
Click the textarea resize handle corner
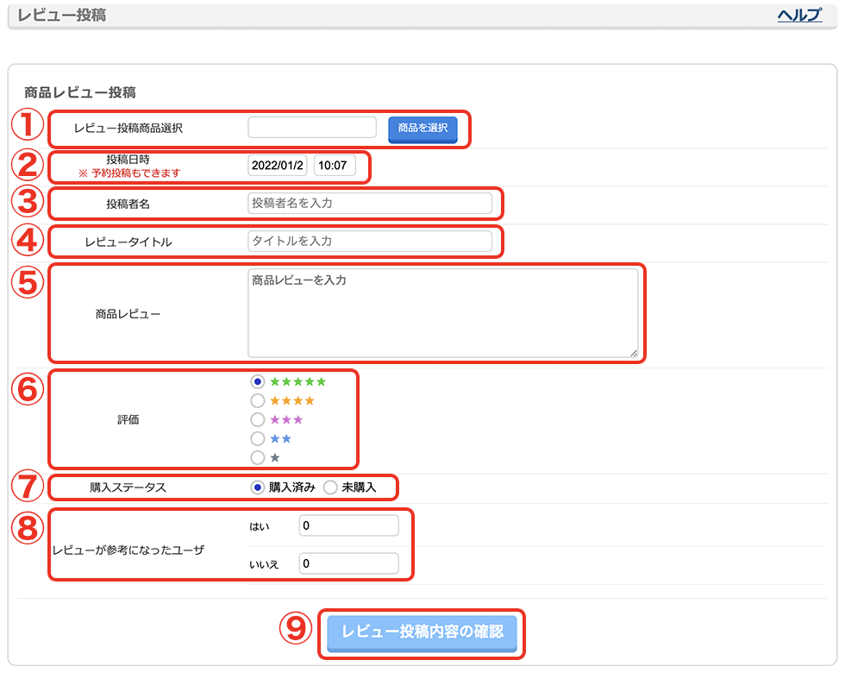(634, 353)
